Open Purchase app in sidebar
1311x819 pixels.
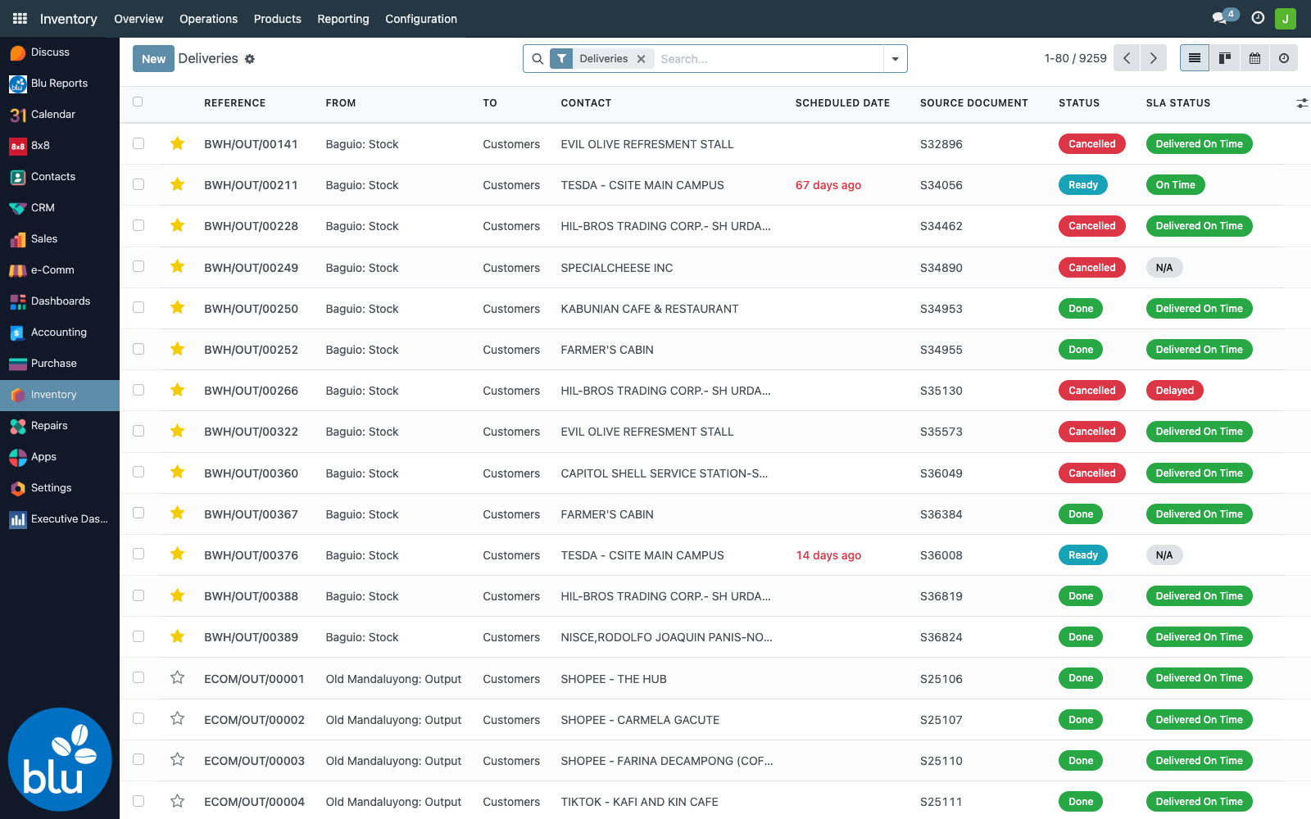60,363
